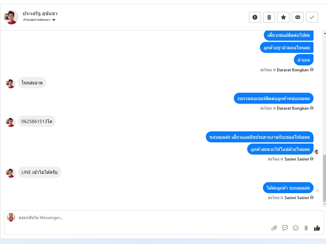Click Dararat Kongkan sender name under อำเภอ
This screenshot has width=326, height=244.
click(x=292, y=70)
